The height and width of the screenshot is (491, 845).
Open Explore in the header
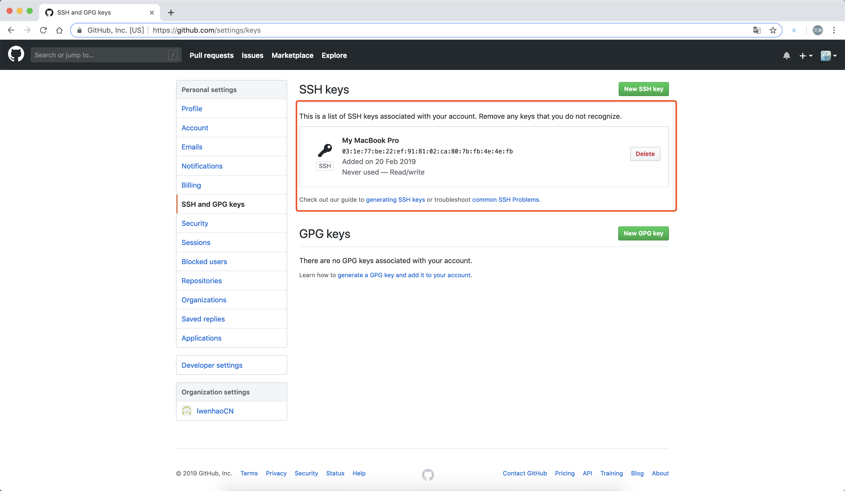(334, 55)
